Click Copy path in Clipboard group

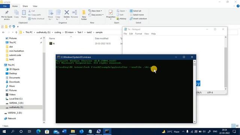pos(34,15)
